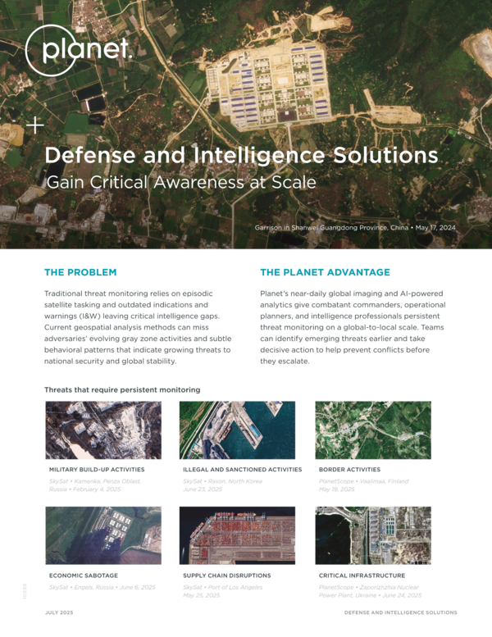Image resolution: width=492 pixels, height=637 pixels.
Task: Click the 'PlanetScope • Vaalimaa, Finland' caption
Action: click(363, 485)
